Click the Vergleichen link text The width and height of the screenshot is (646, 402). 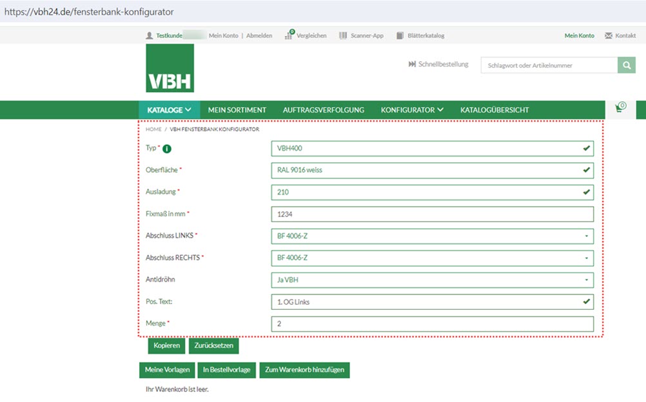point(311,36)
